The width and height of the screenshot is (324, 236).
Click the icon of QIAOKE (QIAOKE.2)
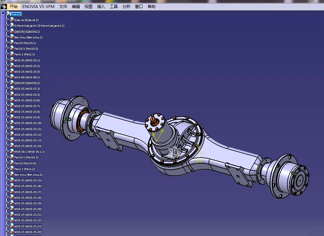tap(12, 83)
